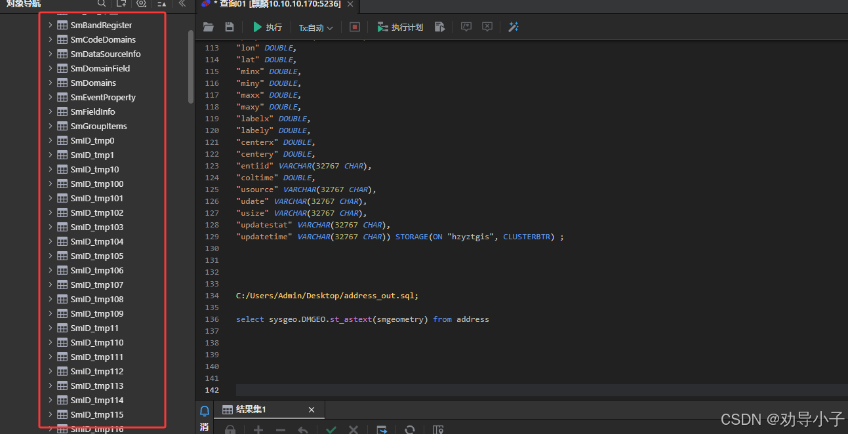The height and width of the screenshot is (434, 848).
Task: Expand the SmID_tmp0 table node
Action: coord(50,140)
